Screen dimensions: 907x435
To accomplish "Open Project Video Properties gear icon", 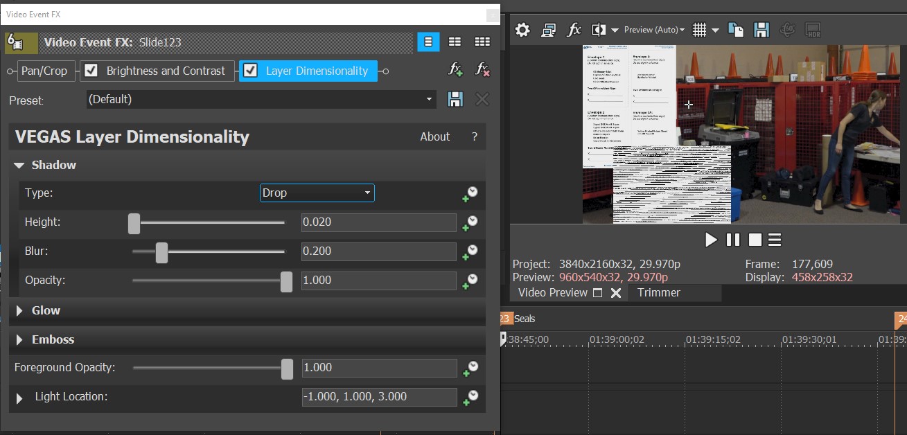I will click(x=522, y=30).
